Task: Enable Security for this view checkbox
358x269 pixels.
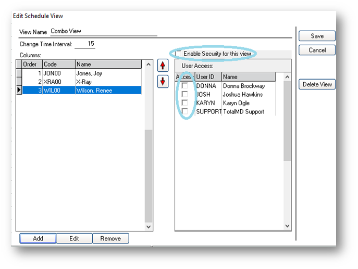Action: [179, 54]
